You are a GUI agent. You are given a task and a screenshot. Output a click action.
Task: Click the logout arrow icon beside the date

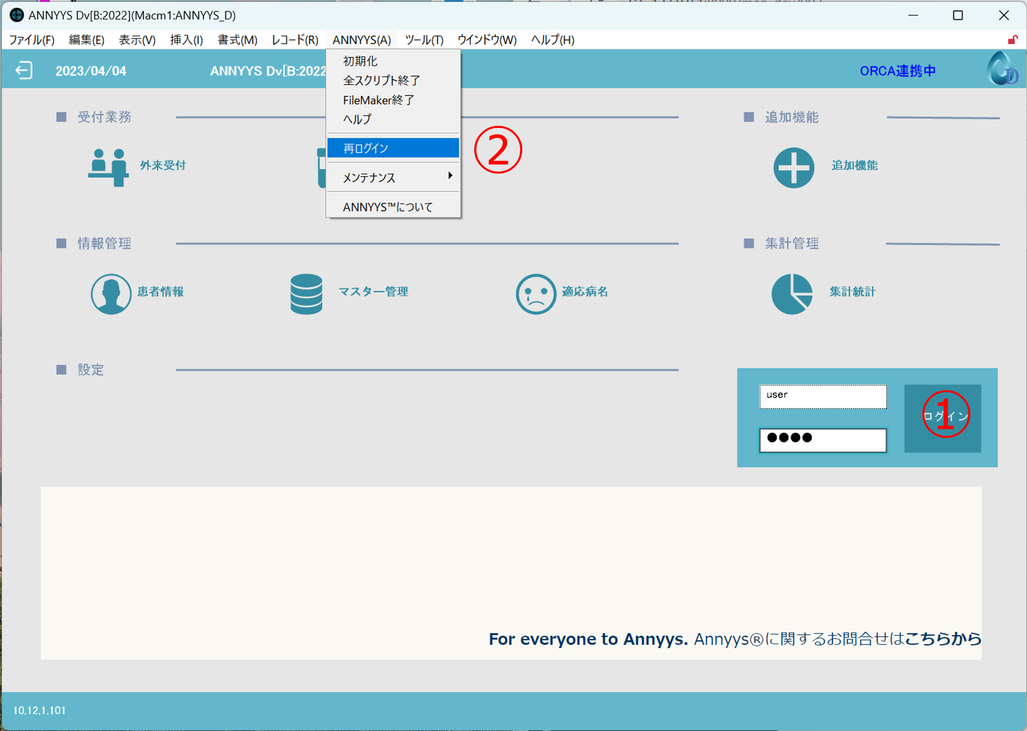coord(24,70)
